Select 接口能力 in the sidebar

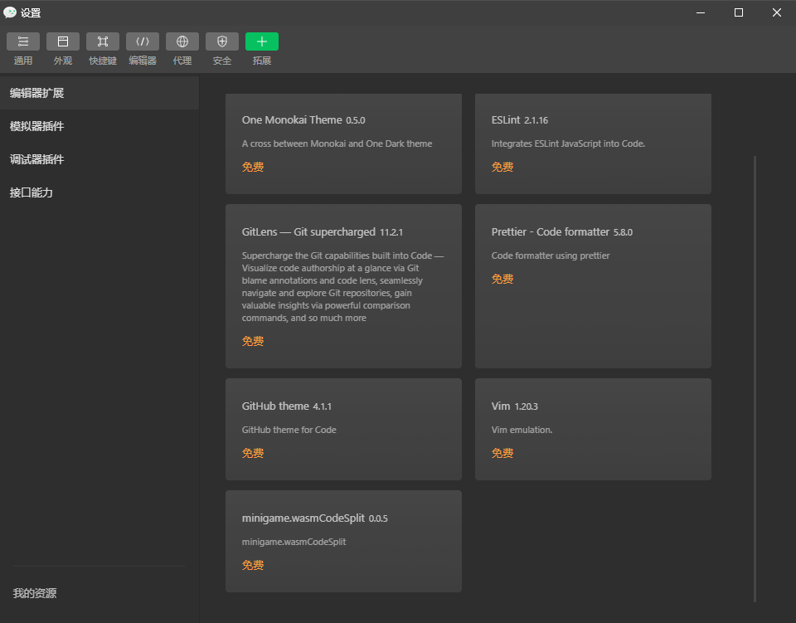point(99,192)
